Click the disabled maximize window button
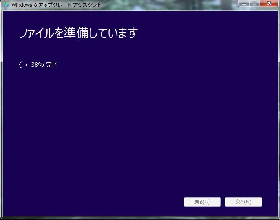 point(254,4)
